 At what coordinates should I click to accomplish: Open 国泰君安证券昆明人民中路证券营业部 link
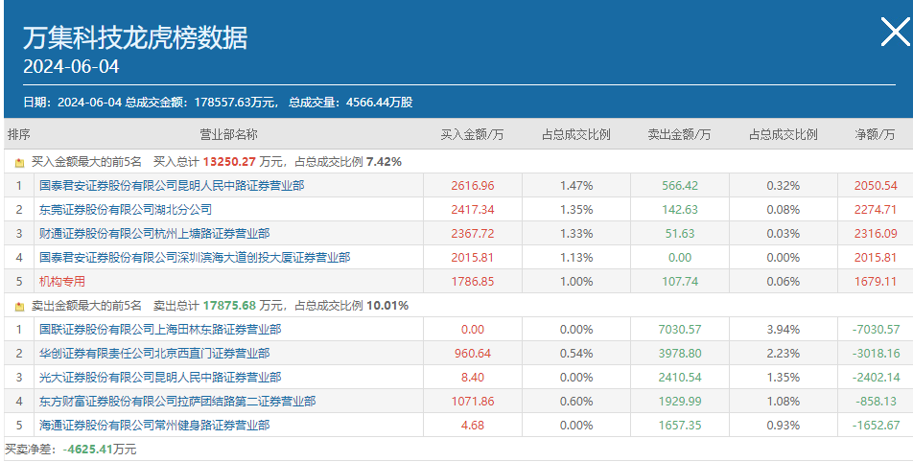[172, 186]
